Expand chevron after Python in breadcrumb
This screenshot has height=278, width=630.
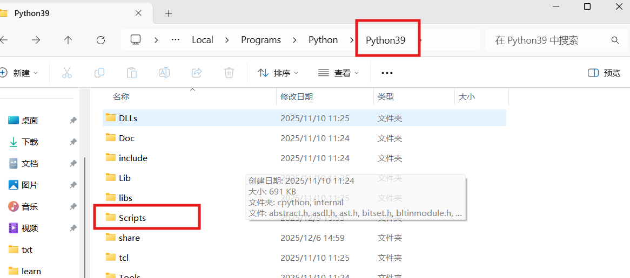tap(352, 40)
